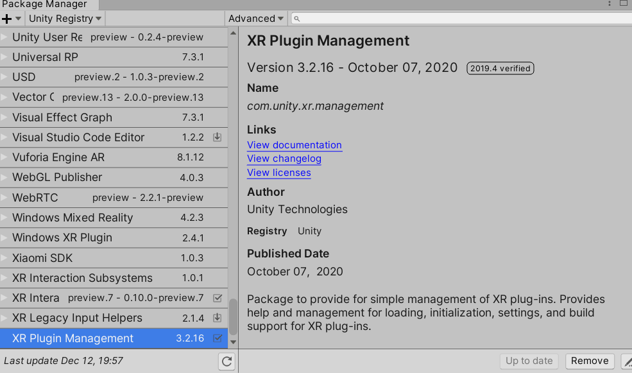
Task: Click the package search field
Action: click(x=461, y=19)
